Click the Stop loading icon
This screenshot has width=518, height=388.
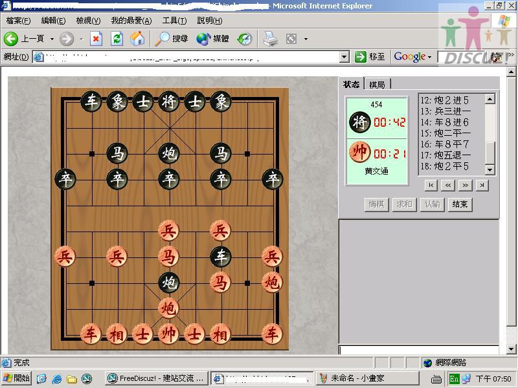[x=96, y=39]
